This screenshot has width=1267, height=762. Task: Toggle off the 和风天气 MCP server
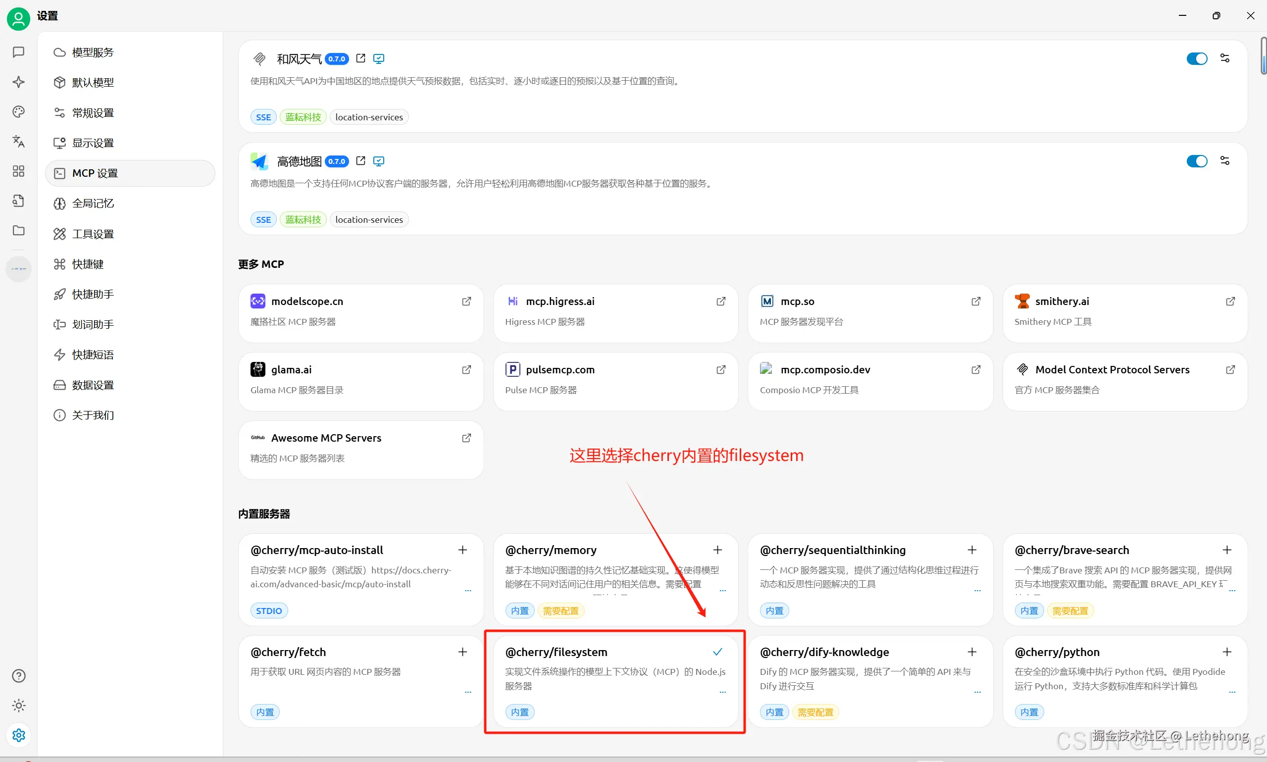click(1197, 58)
